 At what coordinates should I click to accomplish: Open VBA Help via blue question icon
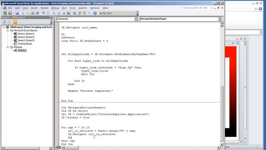(x=95, y=13)
